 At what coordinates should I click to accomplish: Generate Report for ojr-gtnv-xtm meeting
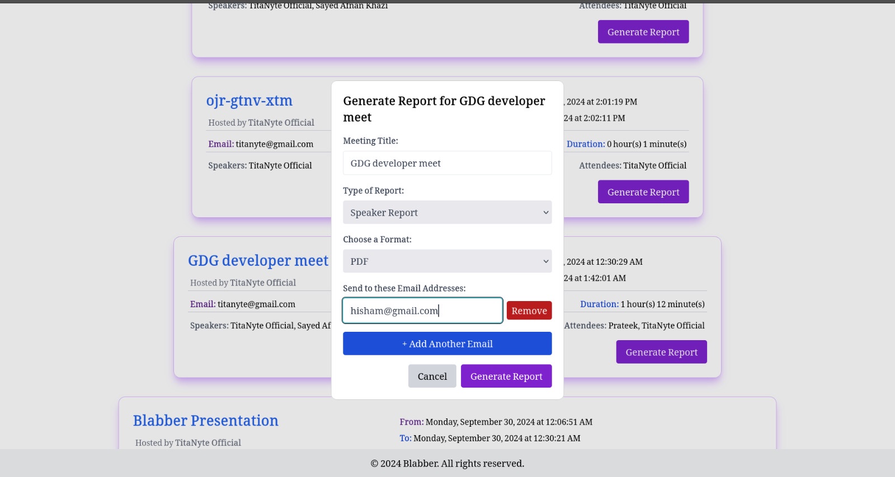point(643,192)
